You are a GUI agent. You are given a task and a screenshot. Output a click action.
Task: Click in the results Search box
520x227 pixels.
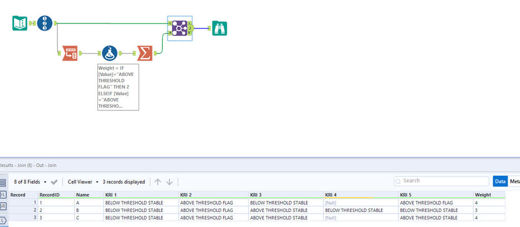pyautogui.click(x=441, y=181)
